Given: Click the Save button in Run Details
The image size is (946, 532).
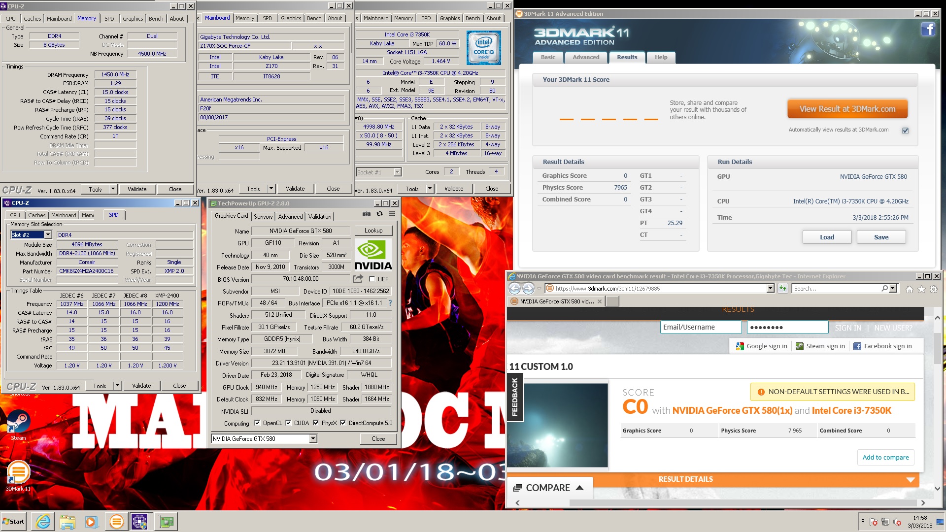Looking at the screenshot, I should [x=881, y=237].
